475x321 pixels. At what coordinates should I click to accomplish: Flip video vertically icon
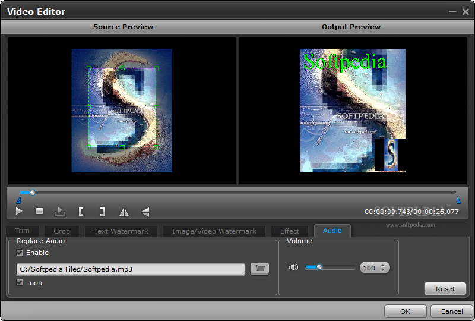click(x=145, y=212)
